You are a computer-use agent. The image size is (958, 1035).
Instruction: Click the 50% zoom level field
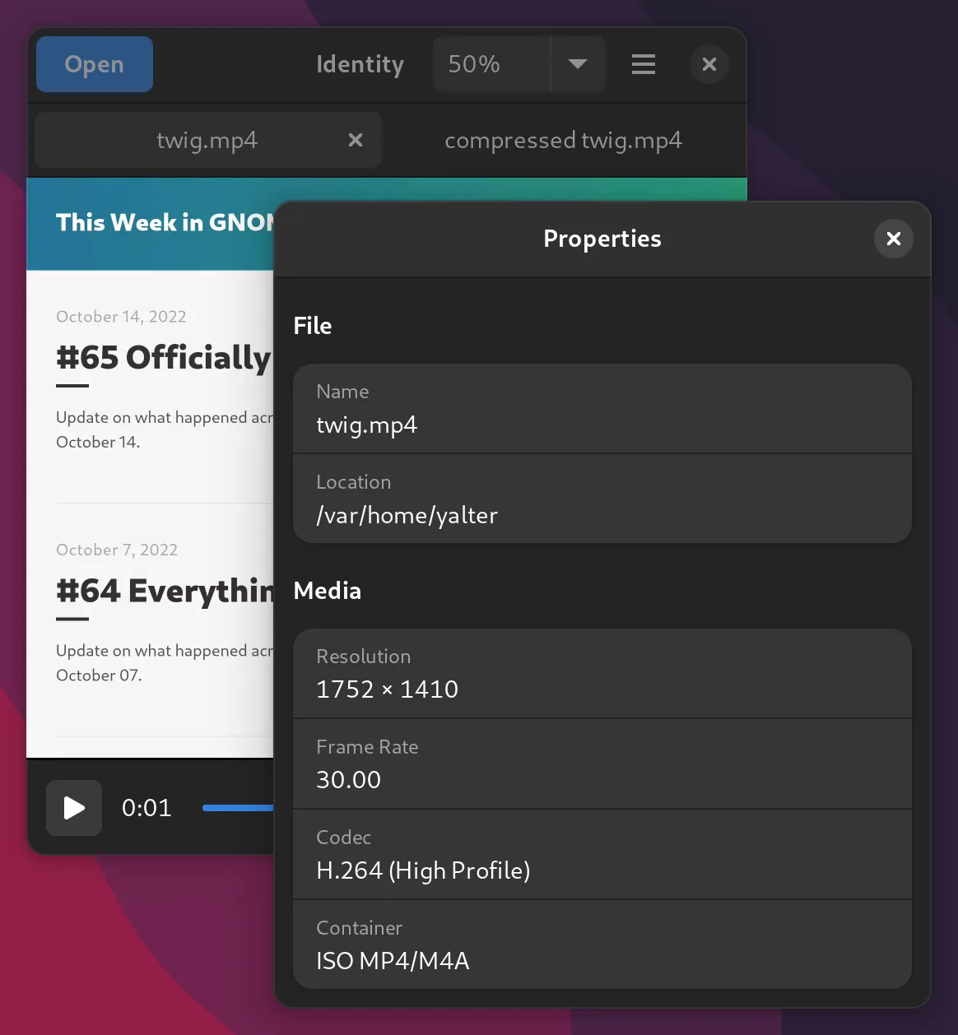[491, 64]
